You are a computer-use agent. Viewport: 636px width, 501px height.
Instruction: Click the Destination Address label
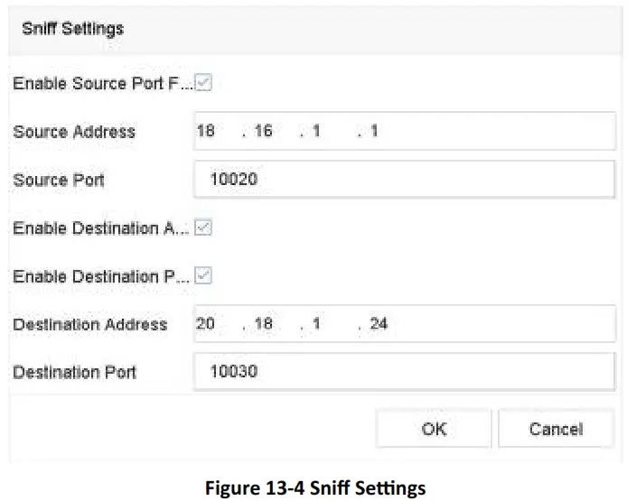(x=90, y=324)
